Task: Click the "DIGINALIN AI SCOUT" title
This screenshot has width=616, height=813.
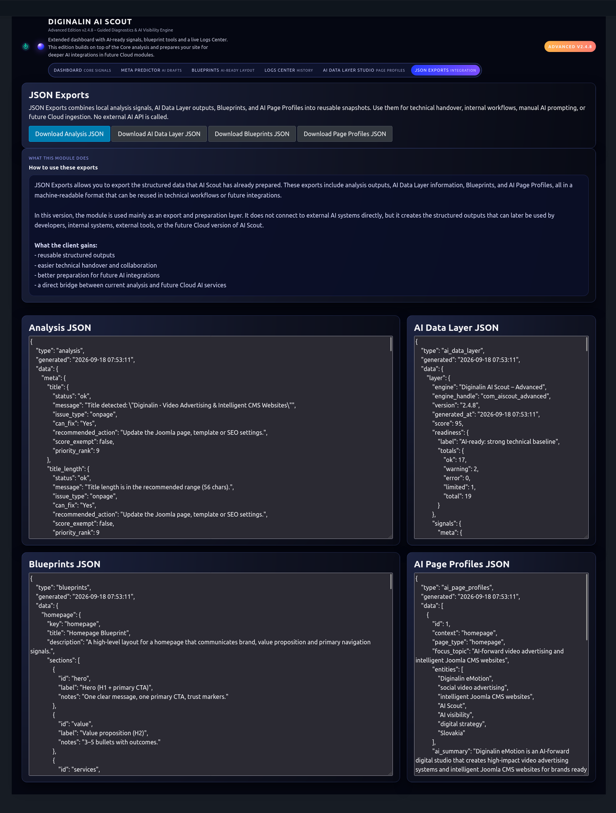Action: (90, 22)
